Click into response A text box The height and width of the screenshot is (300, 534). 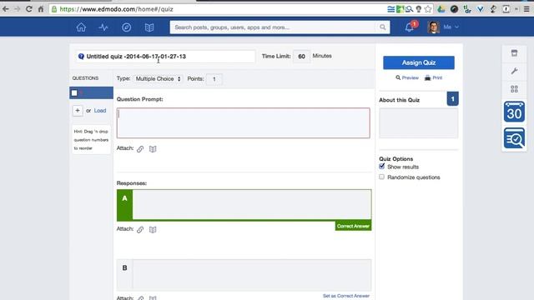[252, 204]
